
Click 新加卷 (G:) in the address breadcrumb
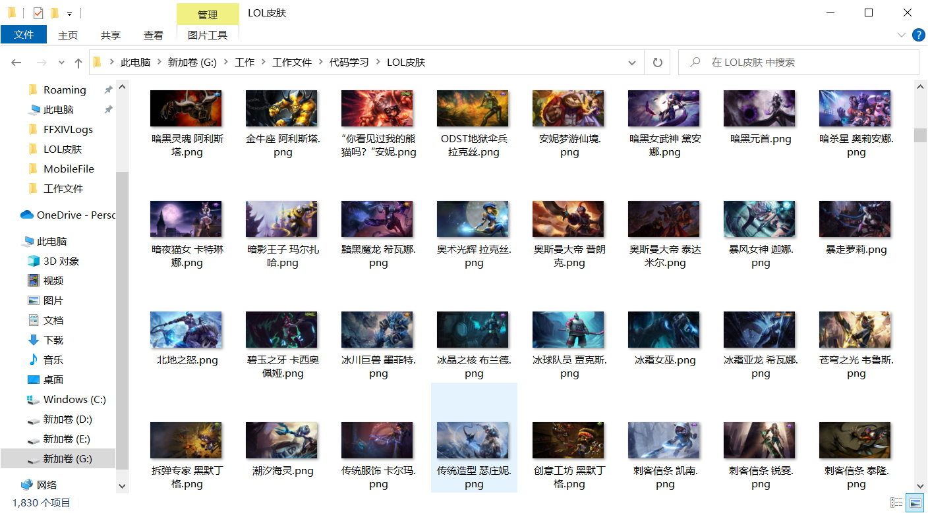pyautogui.click(x=192, y=63)
